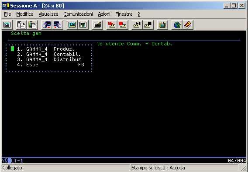Select option 2 GAMMA_4 Contabil.
The height and width of the screenshot is (172, 248).
(x=49, y=54)
